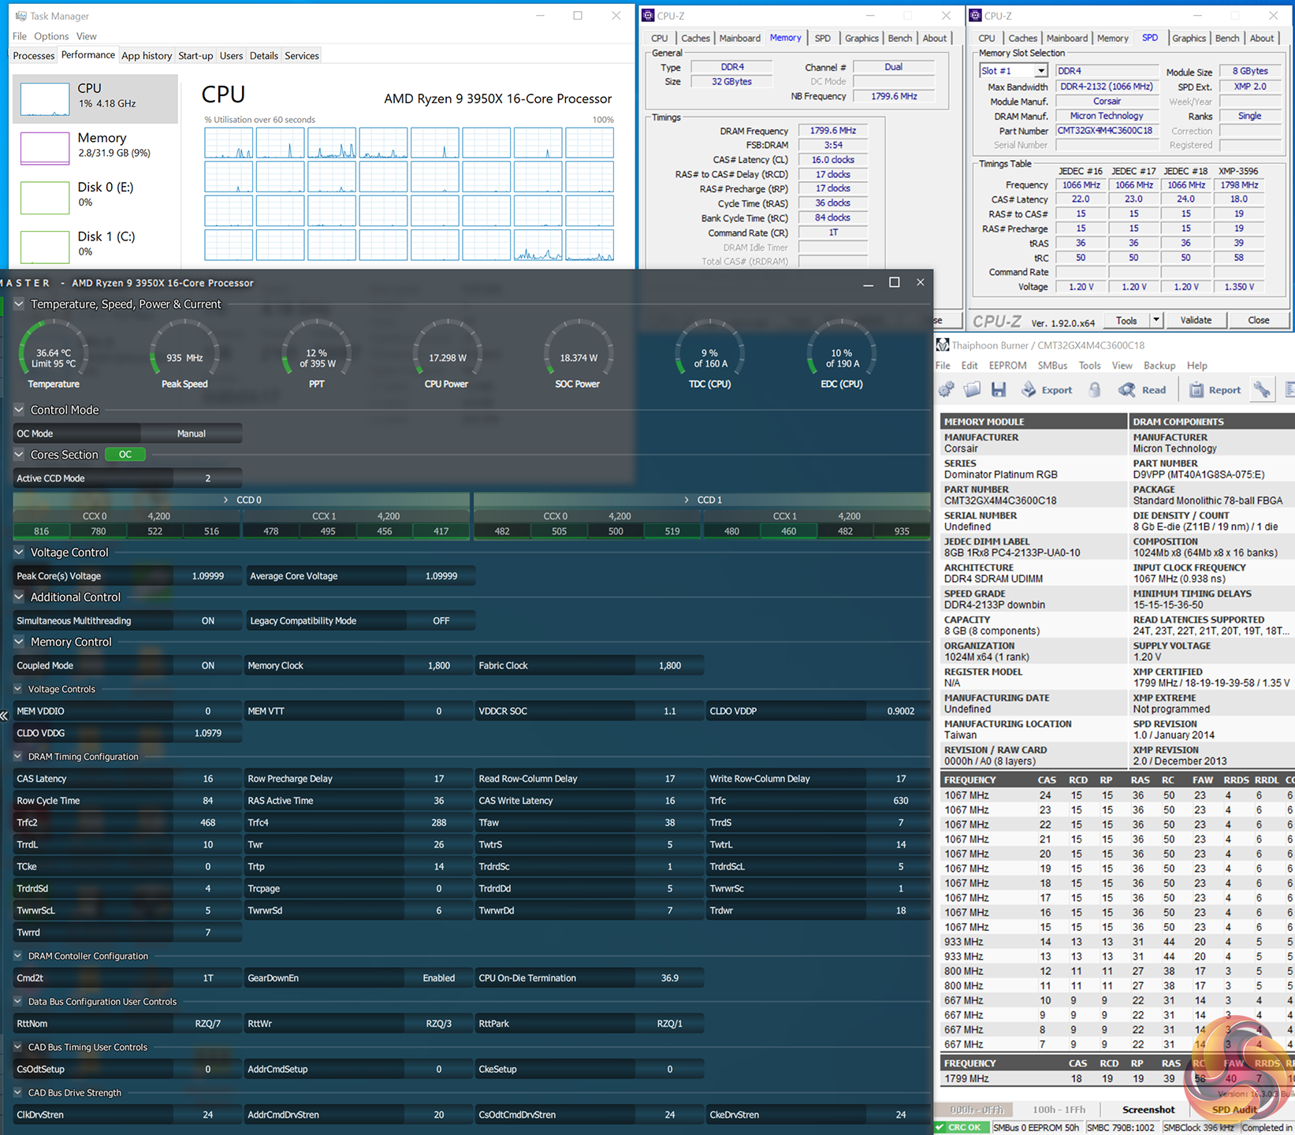Click the Validate button in CPU-Z
The height and width of the screenshot is (1135, 1295).
click(1196, 320)
